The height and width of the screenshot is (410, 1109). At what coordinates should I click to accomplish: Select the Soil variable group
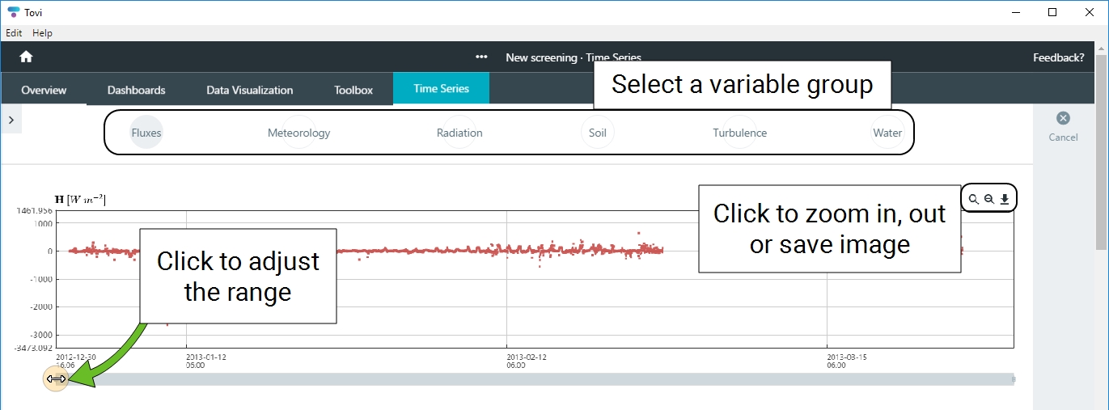[597, 133]
